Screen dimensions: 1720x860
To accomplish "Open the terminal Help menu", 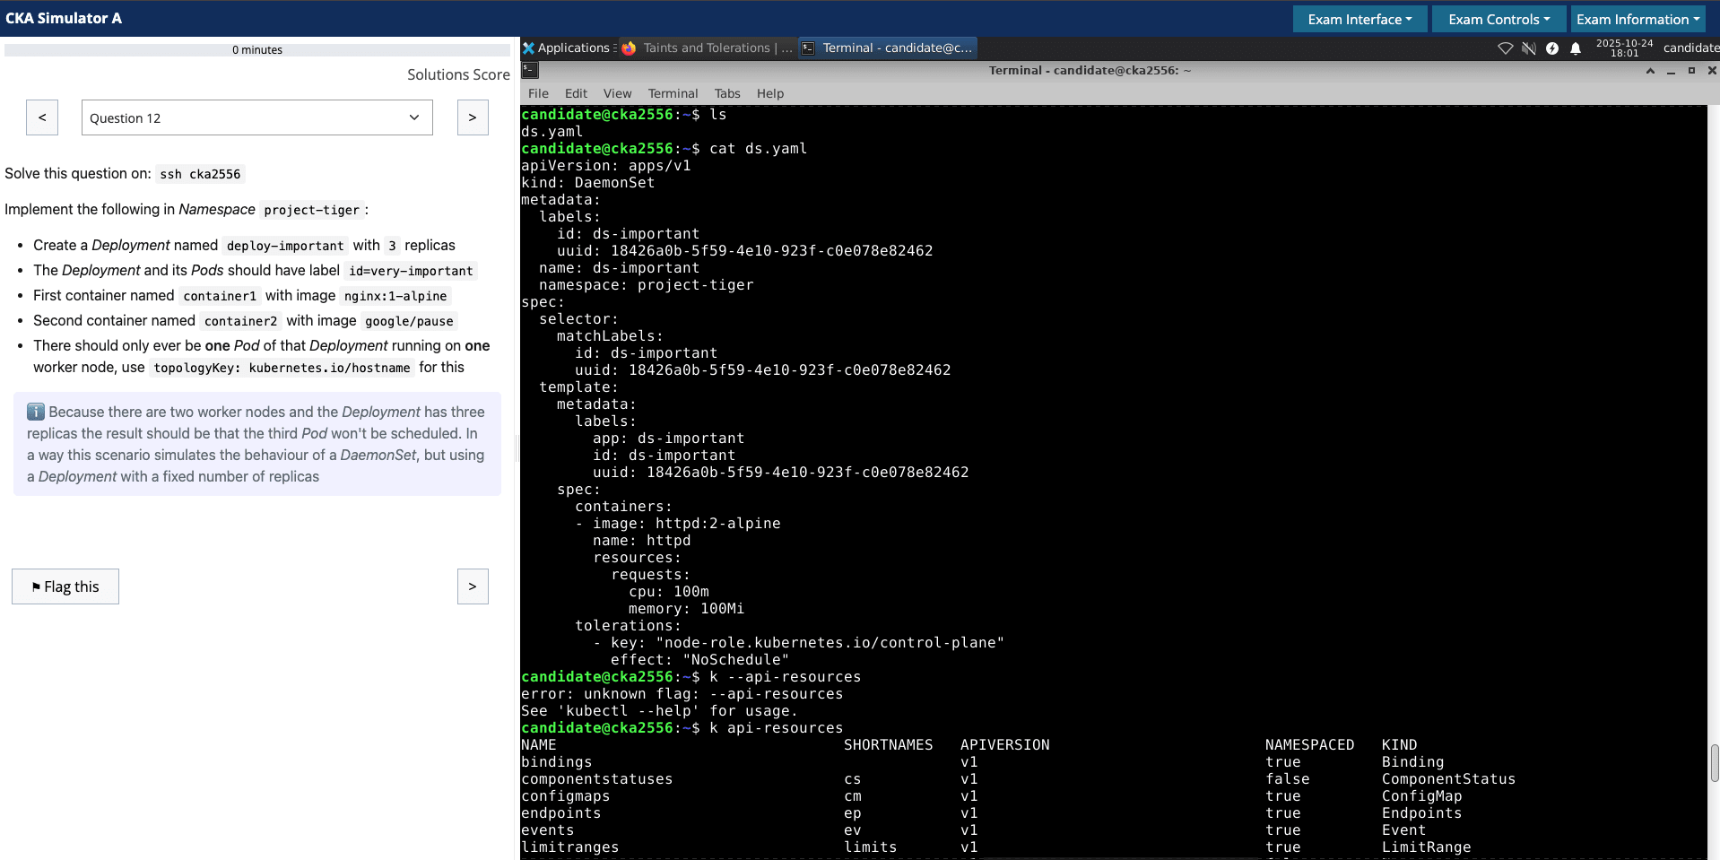I will tap(769, 93).
